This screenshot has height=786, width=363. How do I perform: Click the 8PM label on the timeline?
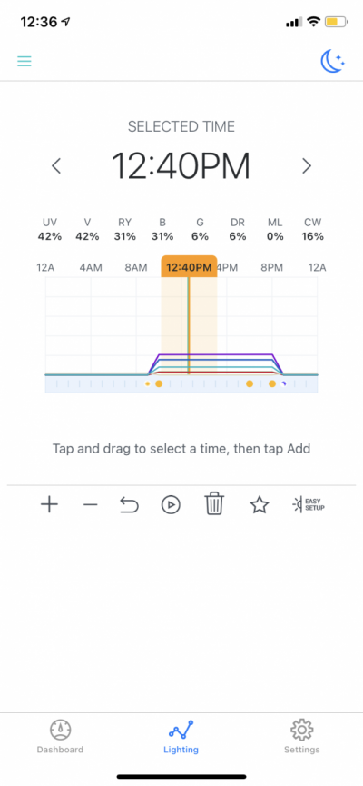click(272, 268)
